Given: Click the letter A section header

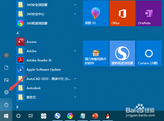Looking at the screenshot, I should click(18, 33).
